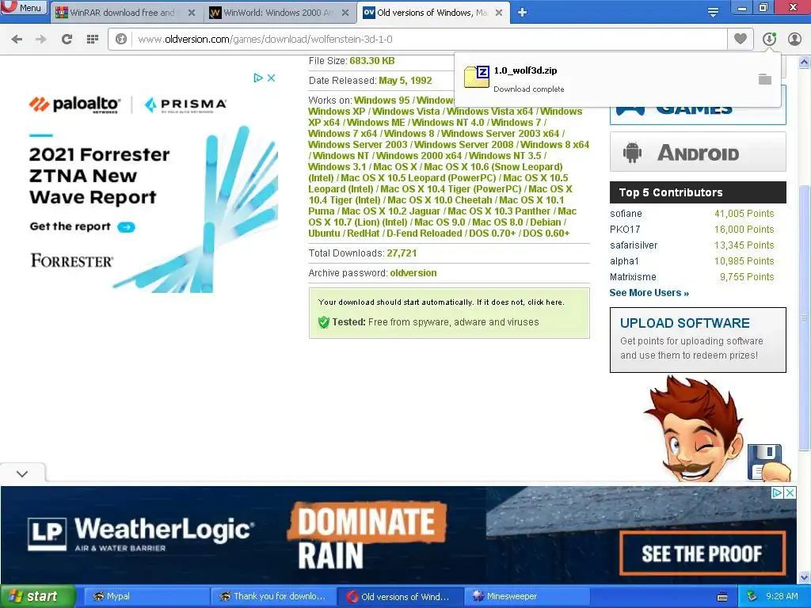811x608 pixels.
Task: Click the site info globe icon
Action: (121, 39)
